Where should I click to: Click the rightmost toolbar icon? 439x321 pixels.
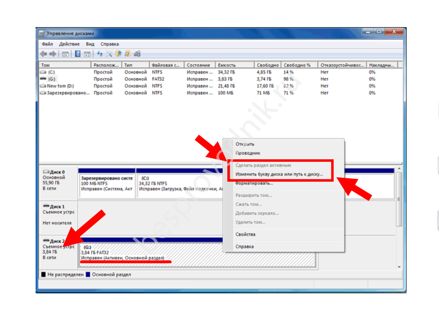[137, 54]
